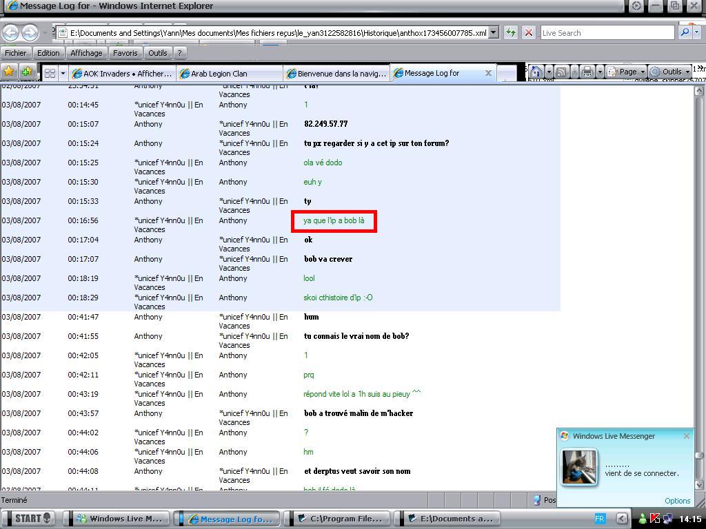Image resolution: width=706 pixels, height=529 pixels.
Task: Switch to AOK Invaders tab
Action: tap(122, 73)
